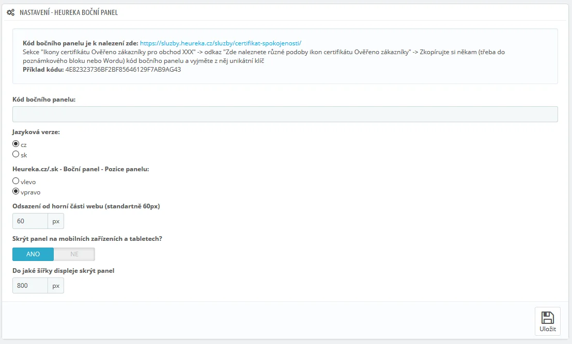Switch the mobile hide toggle to NE
Screen dimensions: 572x344
(74, 254)
